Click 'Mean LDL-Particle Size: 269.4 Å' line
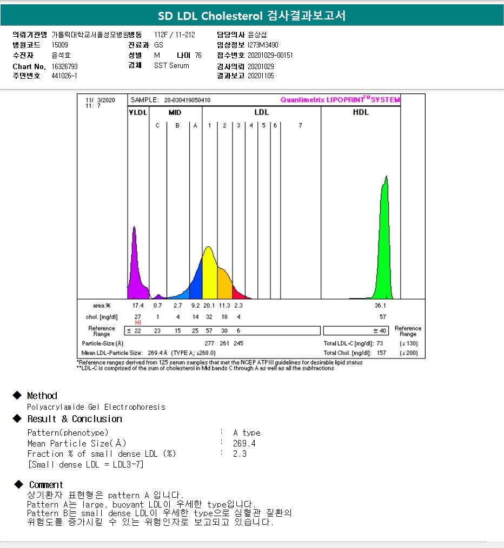This screenshot has width=504, height=548. [148, 353]
